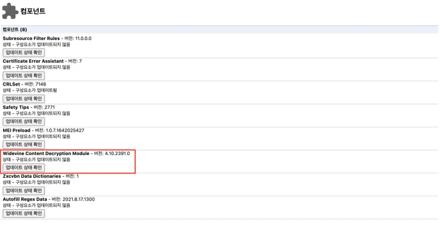440x229 pixels.
Task: Check update status for CRLSet
Action: coord(24,98)
